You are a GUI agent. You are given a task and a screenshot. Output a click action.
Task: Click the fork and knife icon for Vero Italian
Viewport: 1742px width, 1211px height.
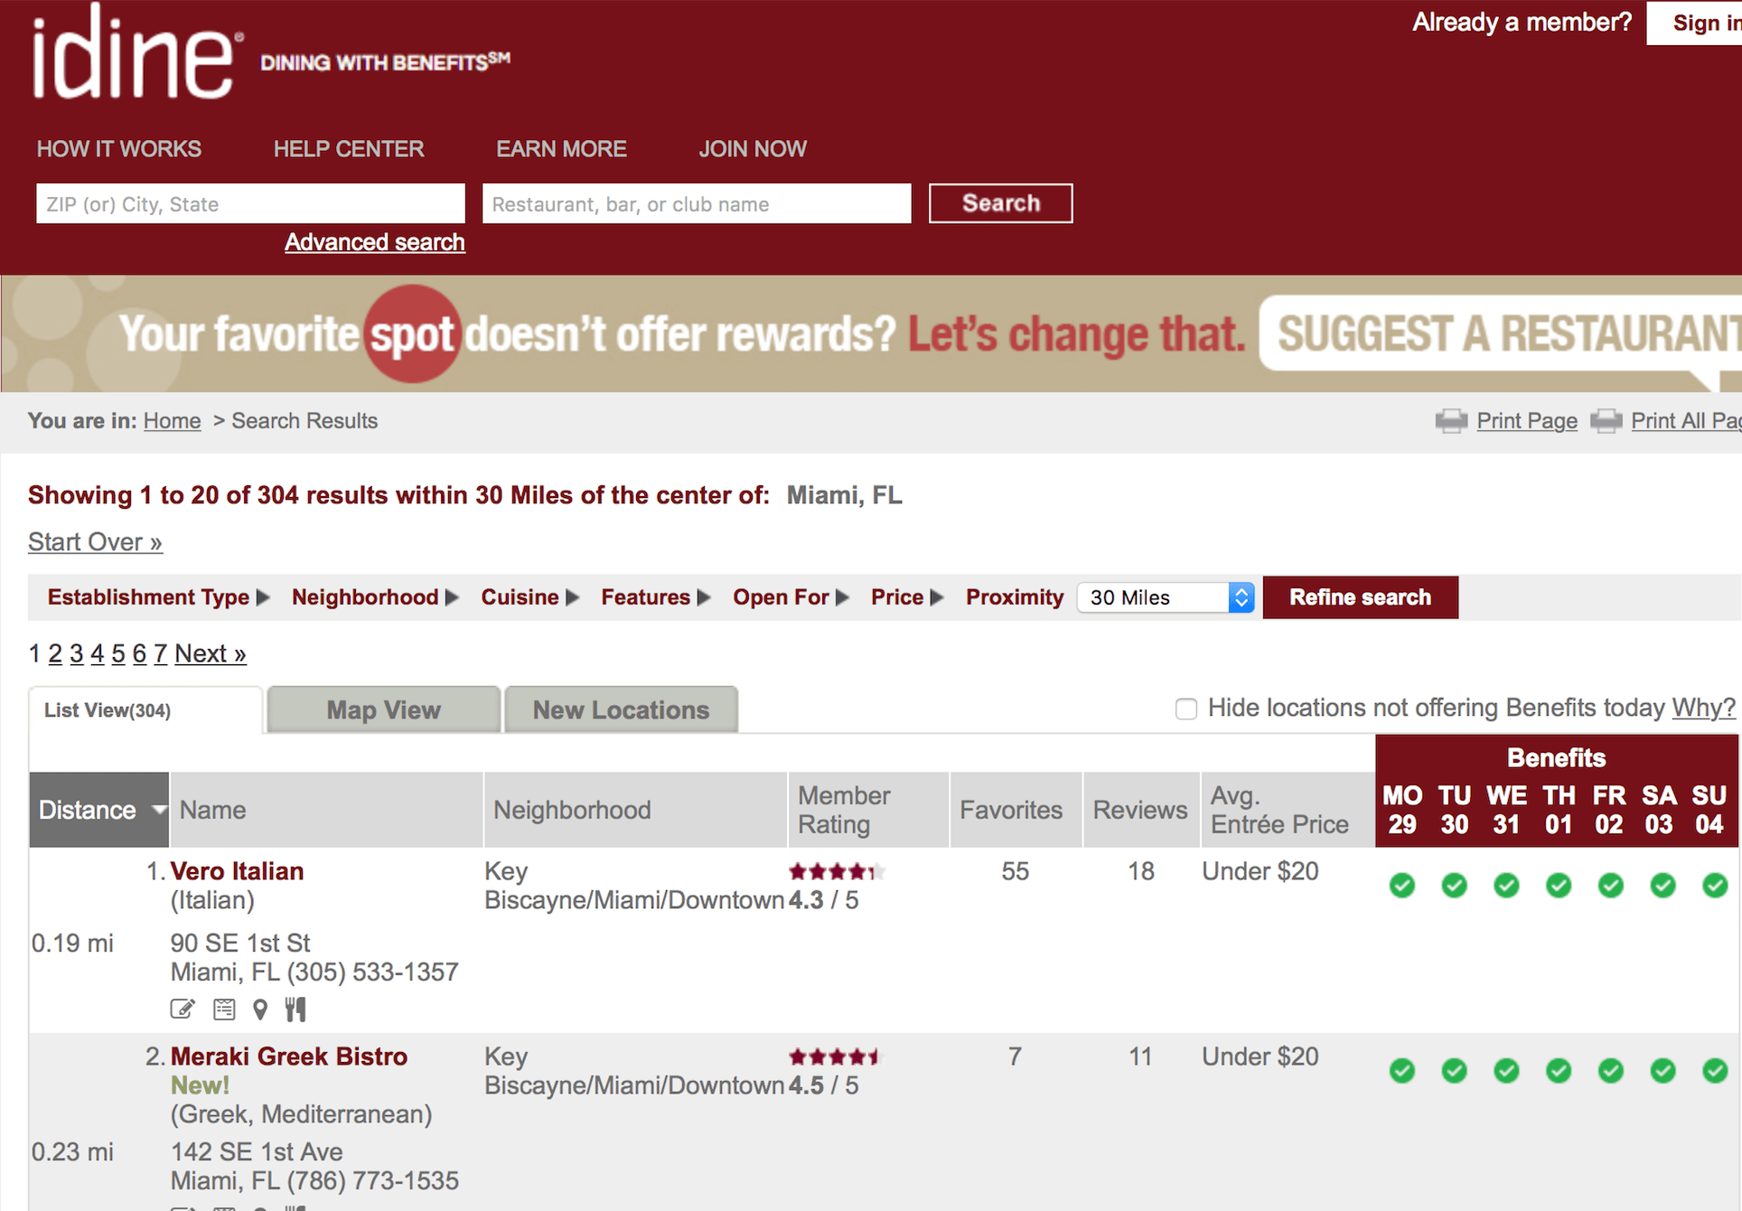[x=295, y=1009]
